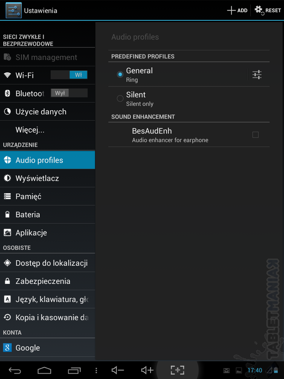Open the Bateria settings section
This screenshot has width=284, height=379.
[47, 214]
